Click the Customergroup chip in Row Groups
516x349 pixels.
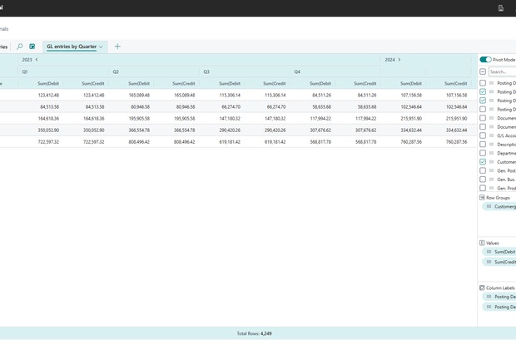499,206
